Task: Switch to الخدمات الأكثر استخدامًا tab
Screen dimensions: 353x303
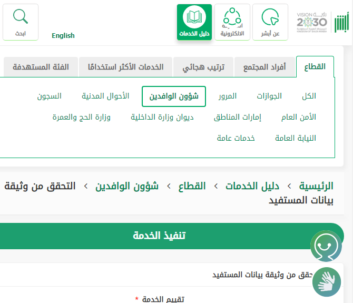Action: pos(126,67)
